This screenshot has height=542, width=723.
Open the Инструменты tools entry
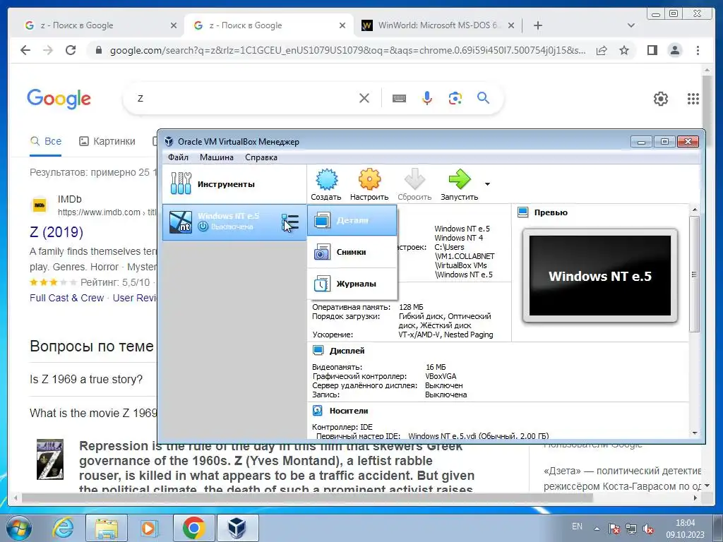(x=234, y=184)
